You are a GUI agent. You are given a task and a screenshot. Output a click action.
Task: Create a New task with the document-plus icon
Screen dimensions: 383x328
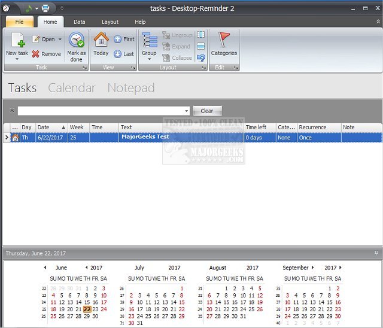(19, 40)
